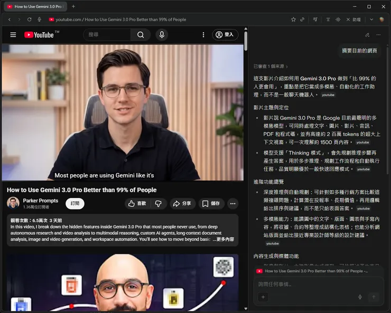Click the page scrollbar up arrow
Viewport: 391px width, 313px height.
246,29
